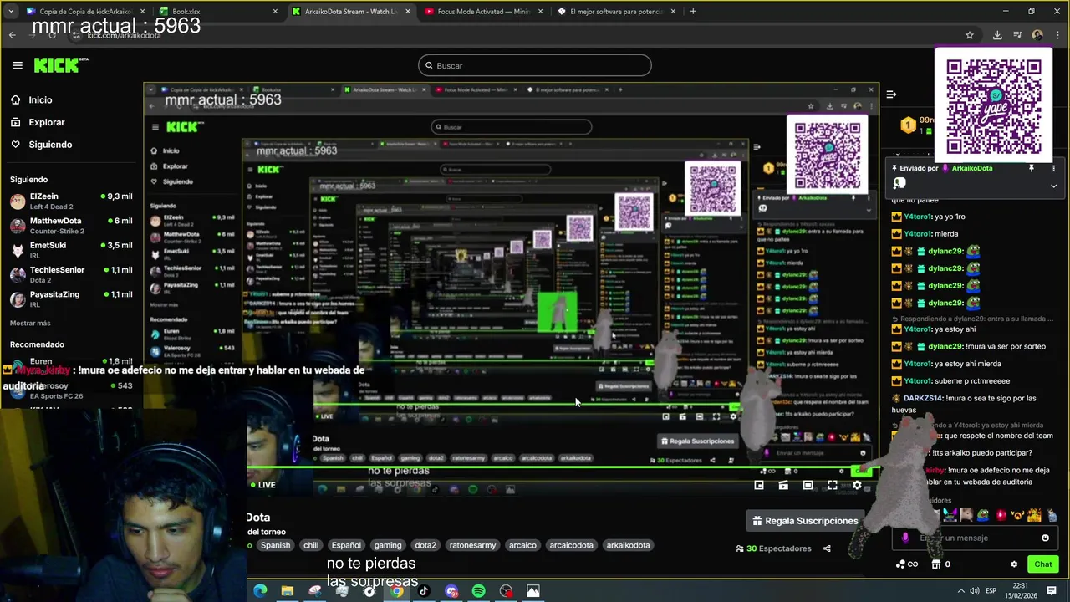Open File Explorer from taskbar
The width and height of the screenshot is (1070, 602).
[x=287, y=591]
